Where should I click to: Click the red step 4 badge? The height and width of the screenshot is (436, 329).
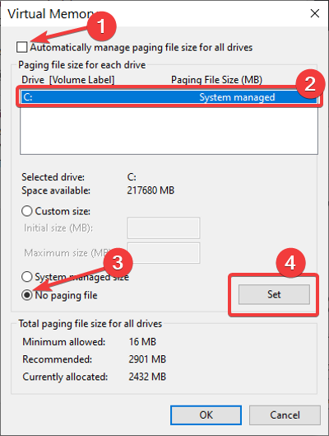click(x=290, y=262)
